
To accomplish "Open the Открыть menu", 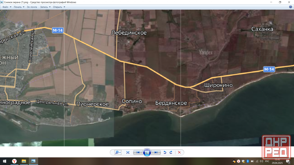I will 59,7.
